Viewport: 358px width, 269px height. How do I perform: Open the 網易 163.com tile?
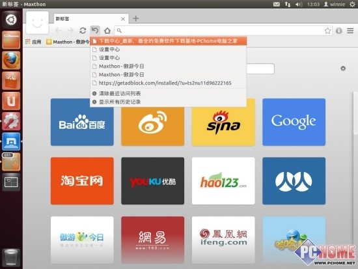click(152, 240)
